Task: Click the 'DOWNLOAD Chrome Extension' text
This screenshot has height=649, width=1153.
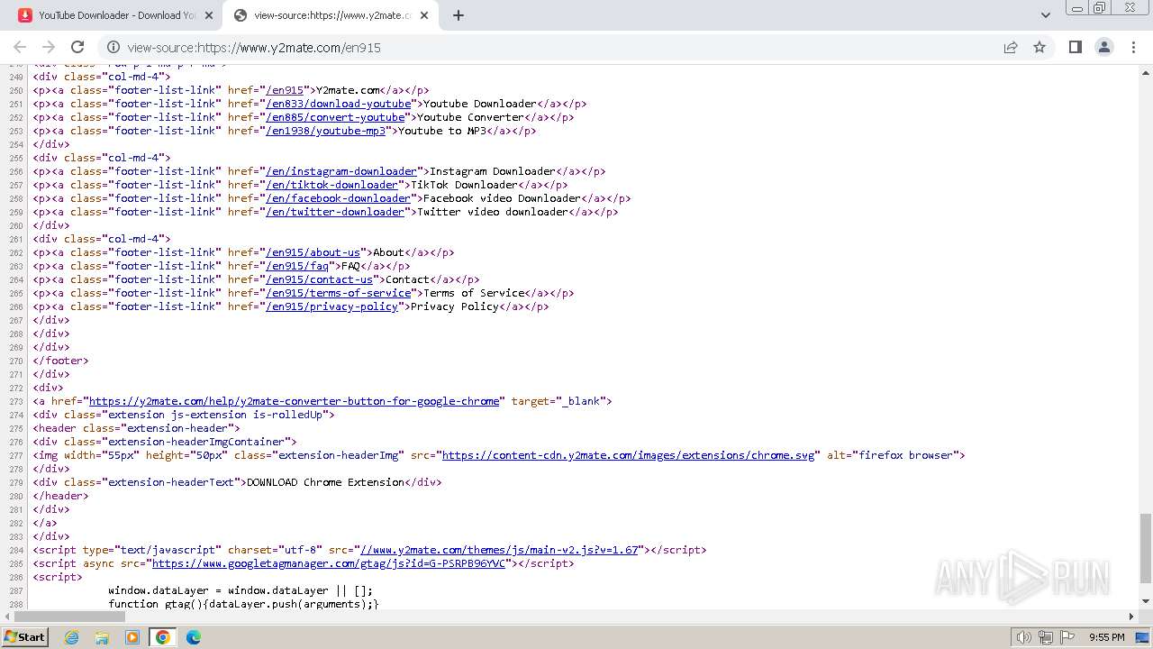Action: coord(326,482)
